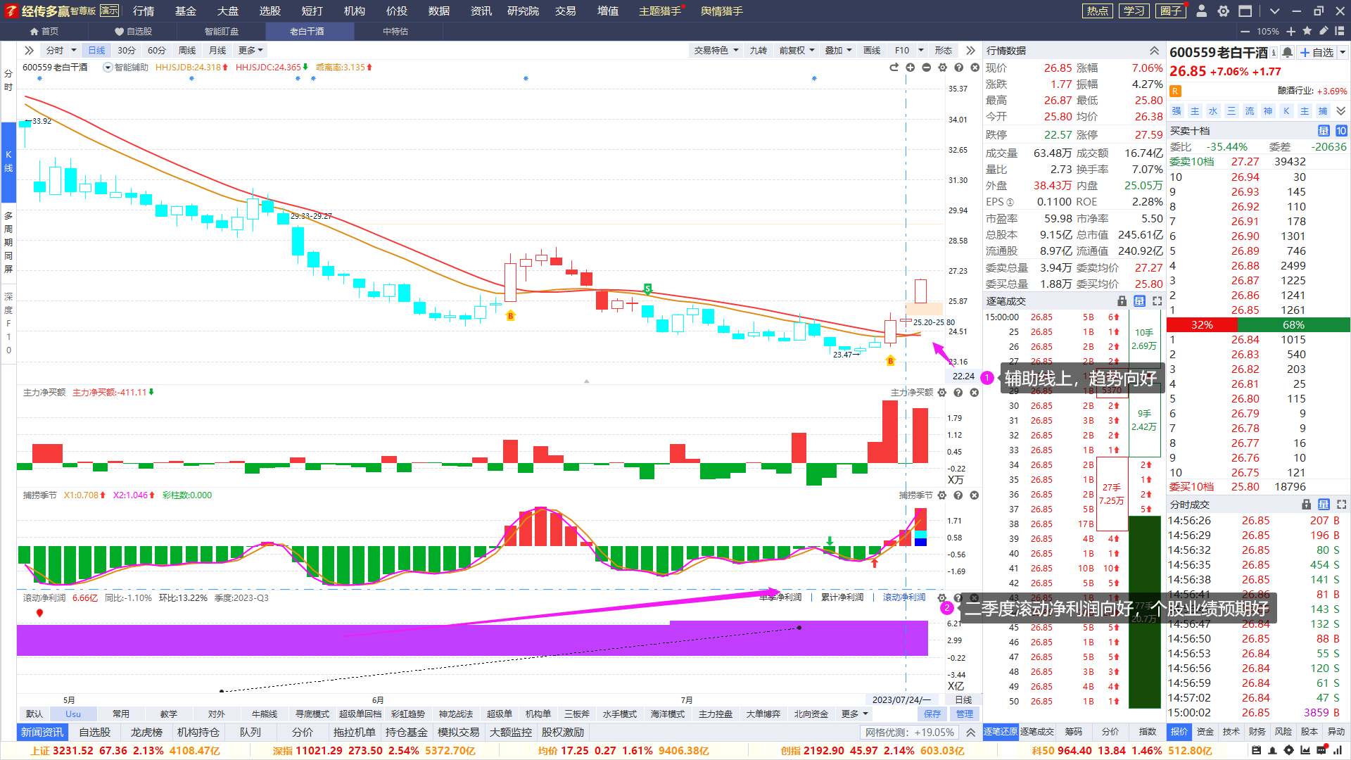The height and width of the screenshot is (760, 1351).
Task: Open the 行情 menu
Action: pyautogui.click(x=144, y=11)
